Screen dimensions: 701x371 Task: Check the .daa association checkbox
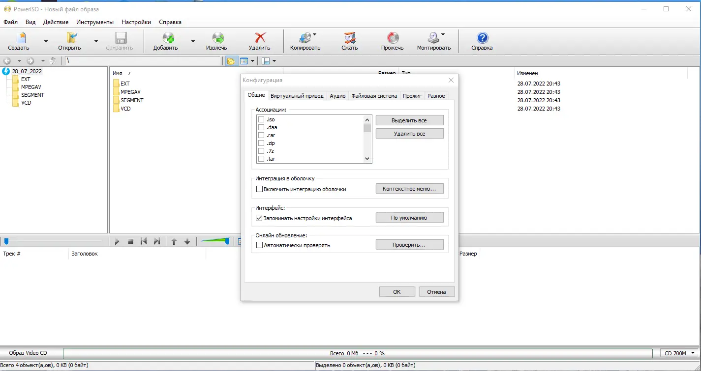[x=261, y=127]
